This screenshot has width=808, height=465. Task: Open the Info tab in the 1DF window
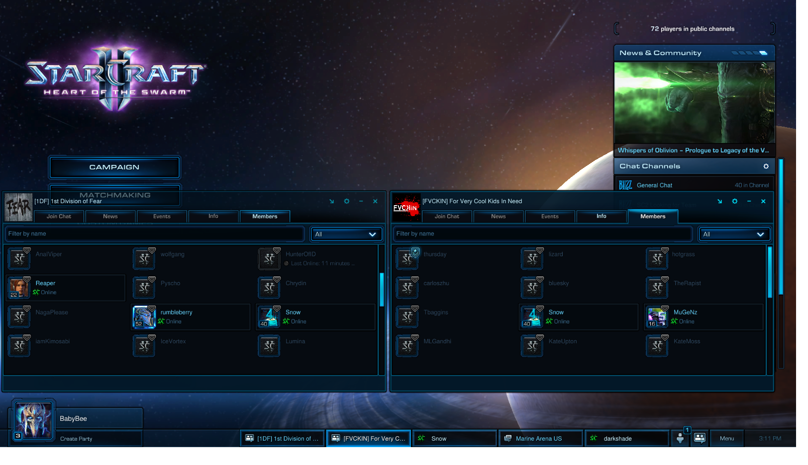[x=213, y=217]
